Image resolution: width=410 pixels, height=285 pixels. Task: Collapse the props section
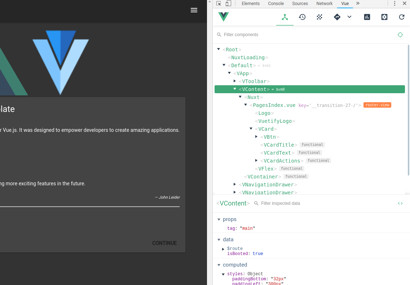click(x=219, y=220)
